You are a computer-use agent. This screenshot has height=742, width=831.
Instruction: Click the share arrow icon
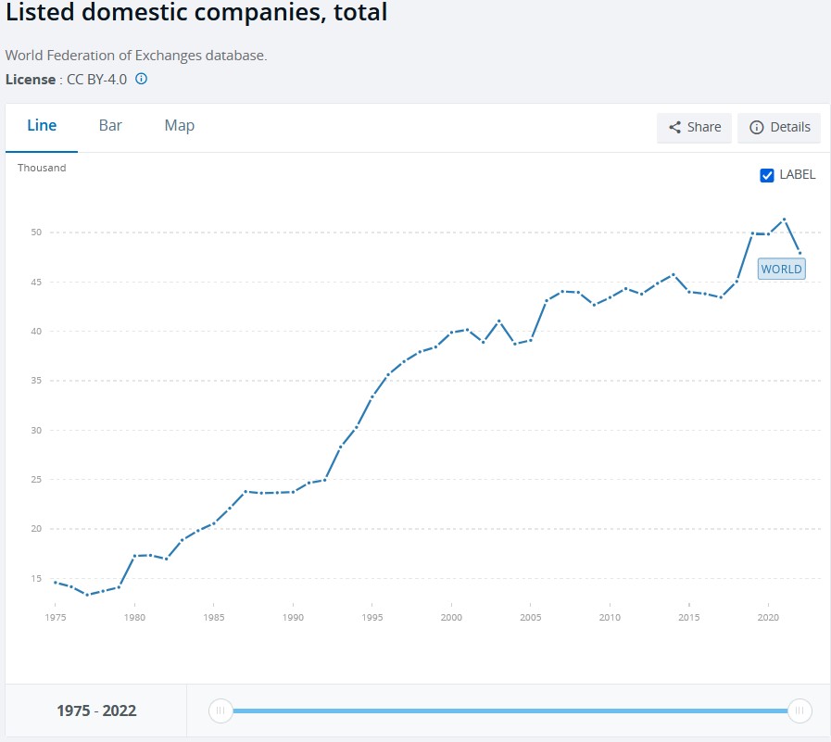[674, 127]
